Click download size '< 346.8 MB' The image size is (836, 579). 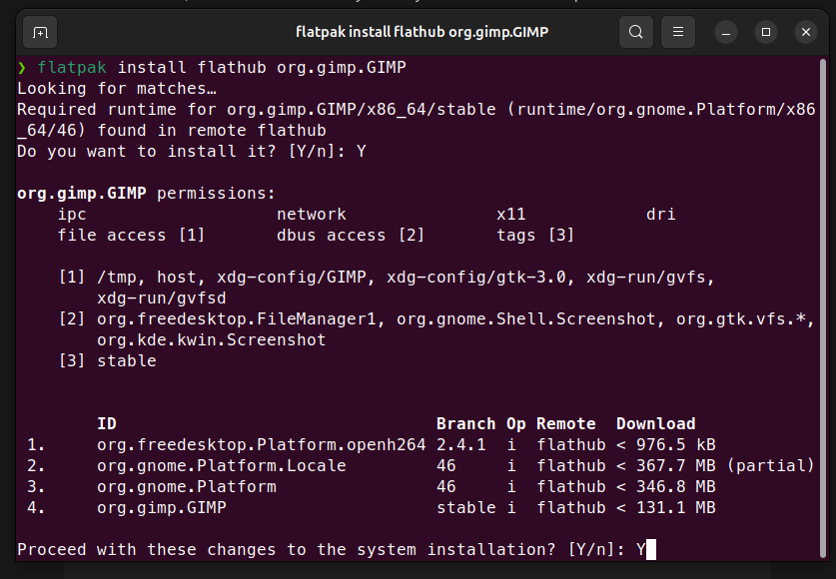click(x=666, y=487)
